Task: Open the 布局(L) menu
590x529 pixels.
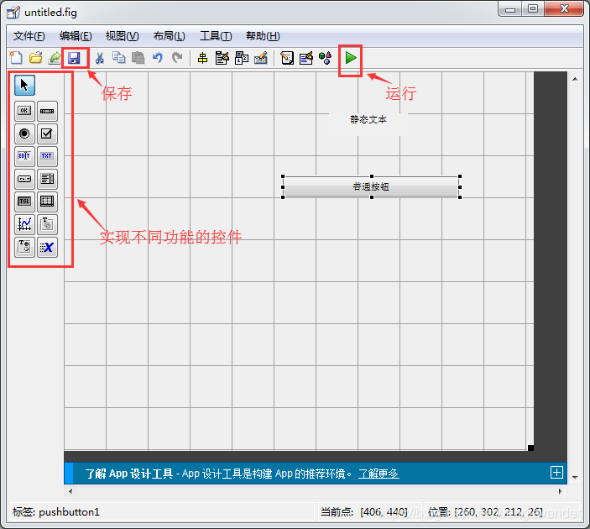Action: (x=170, y=36)
